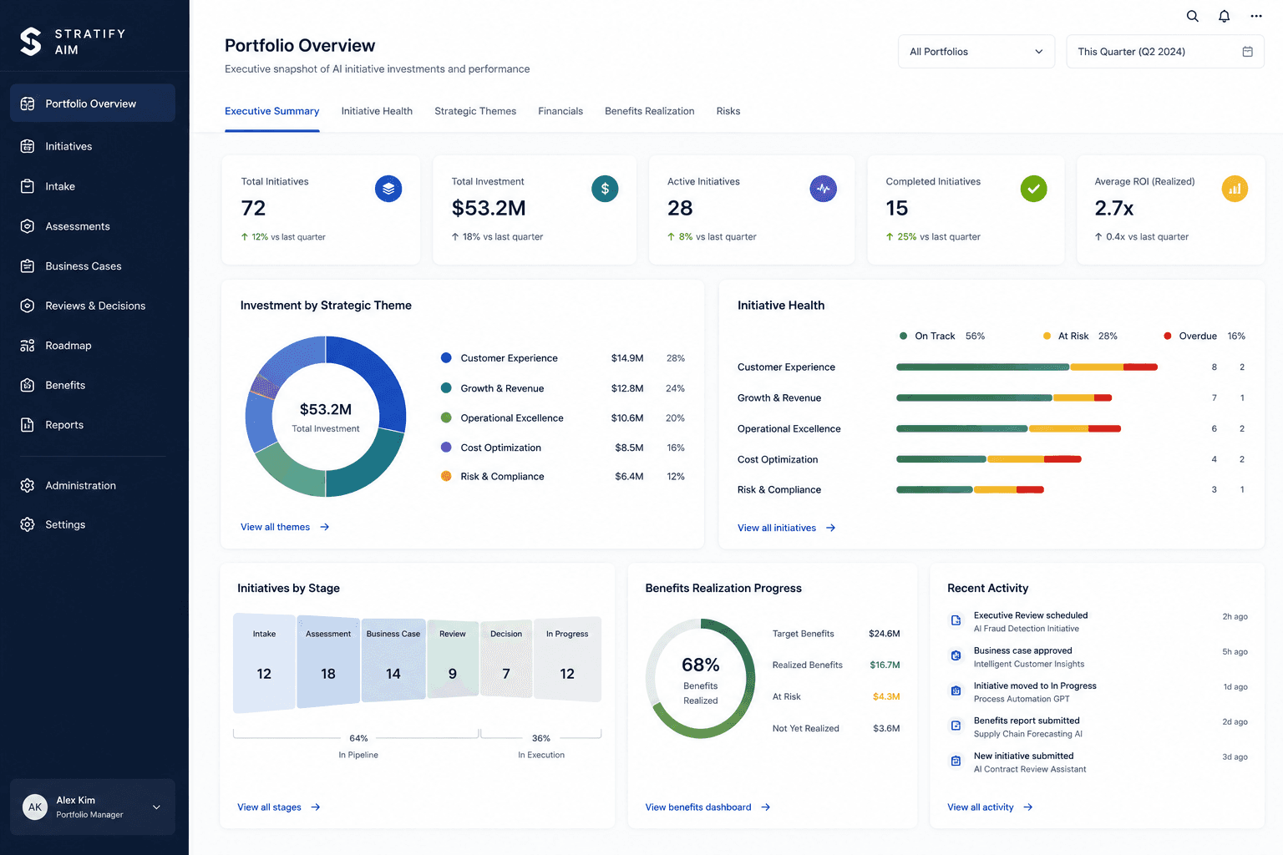Click the New initiative submitted activity icon
Viewport: 1283px width, 855px height.
[956, 761]
